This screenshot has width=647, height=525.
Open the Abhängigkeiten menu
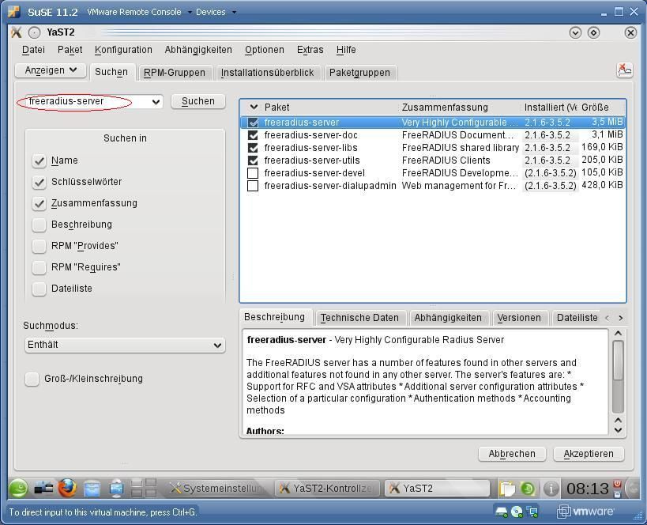198,50
